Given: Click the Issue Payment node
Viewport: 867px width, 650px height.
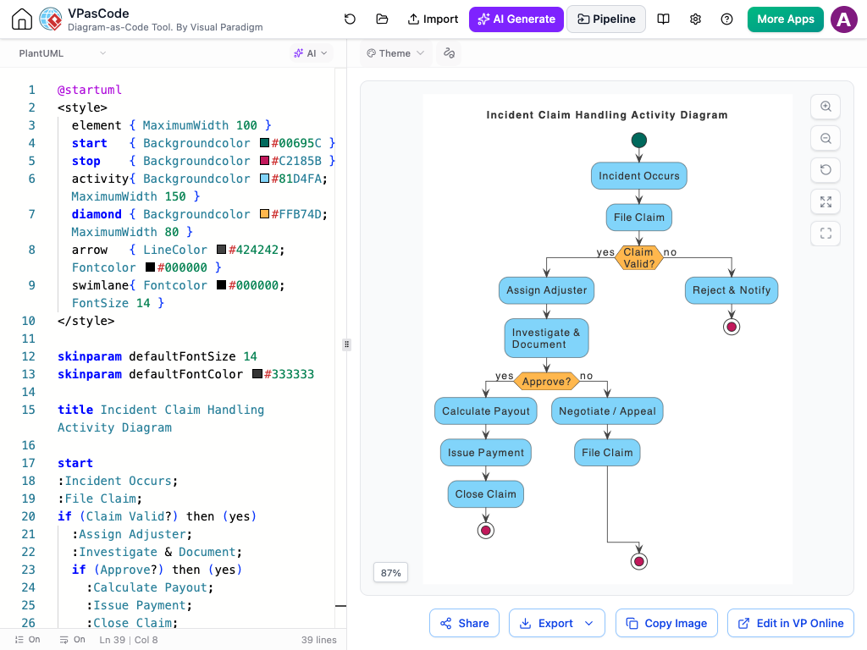Looking at the screenshot, I should [485, 453].
